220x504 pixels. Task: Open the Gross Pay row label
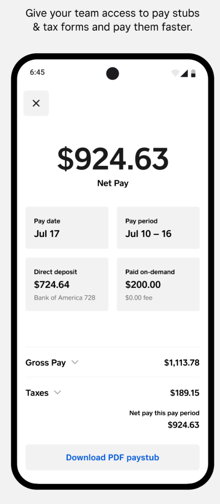tap(46, 363)
